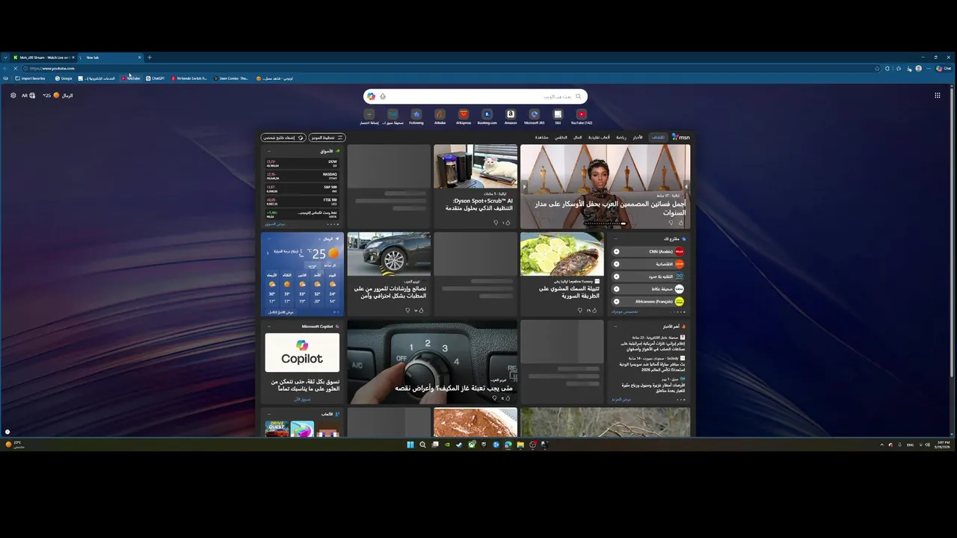Open page settings gear icon
The height and width of the screenshot is (538, 957).
(x=13, y=96)
